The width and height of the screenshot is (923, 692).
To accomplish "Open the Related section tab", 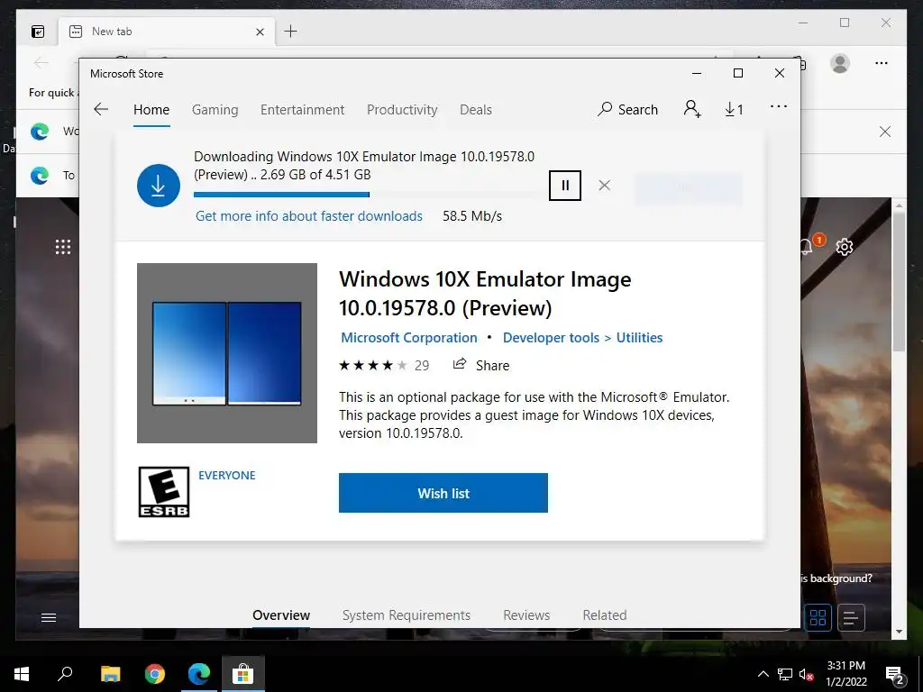I will coord(605,615).
